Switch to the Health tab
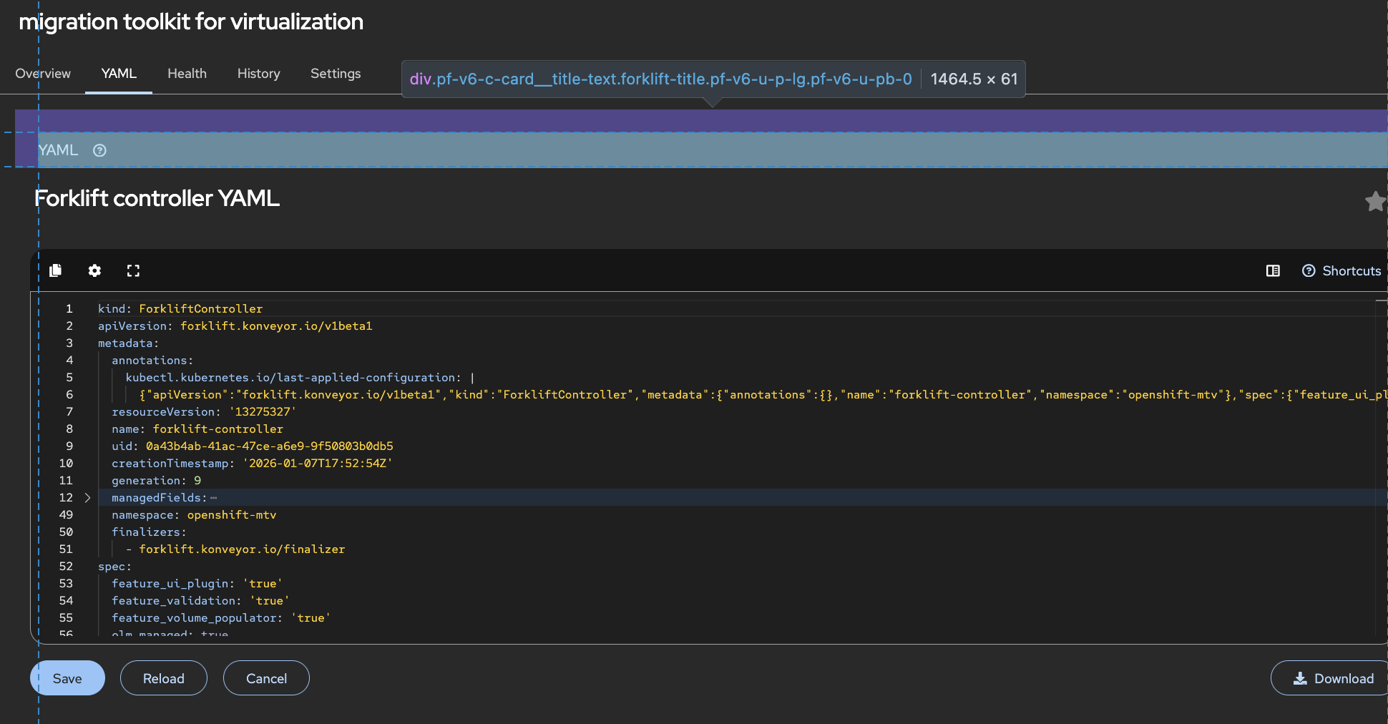Screen dimensions: 1388x724 tap(187, 74)
